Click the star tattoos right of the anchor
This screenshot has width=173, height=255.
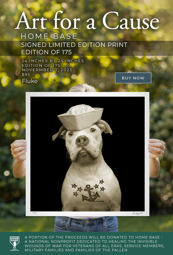tap(100, 186)
